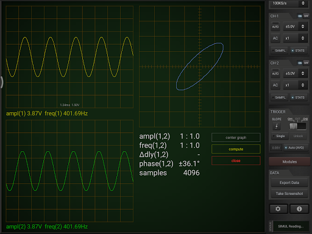Click the compute button
Viewport: 312px width, 234px height.
tap(236, 149)
